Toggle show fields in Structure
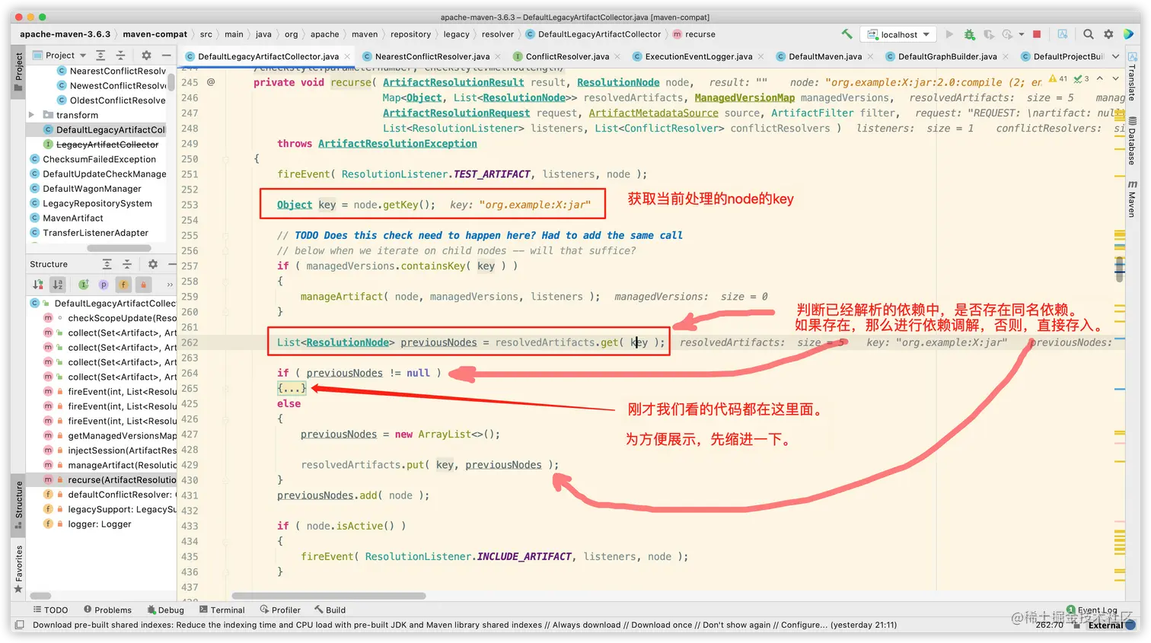Screen dimensions: 1151x643 (123, 285)
